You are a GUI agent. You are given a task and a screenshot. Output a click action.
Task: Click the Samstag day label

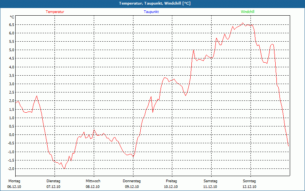(210, 181)
